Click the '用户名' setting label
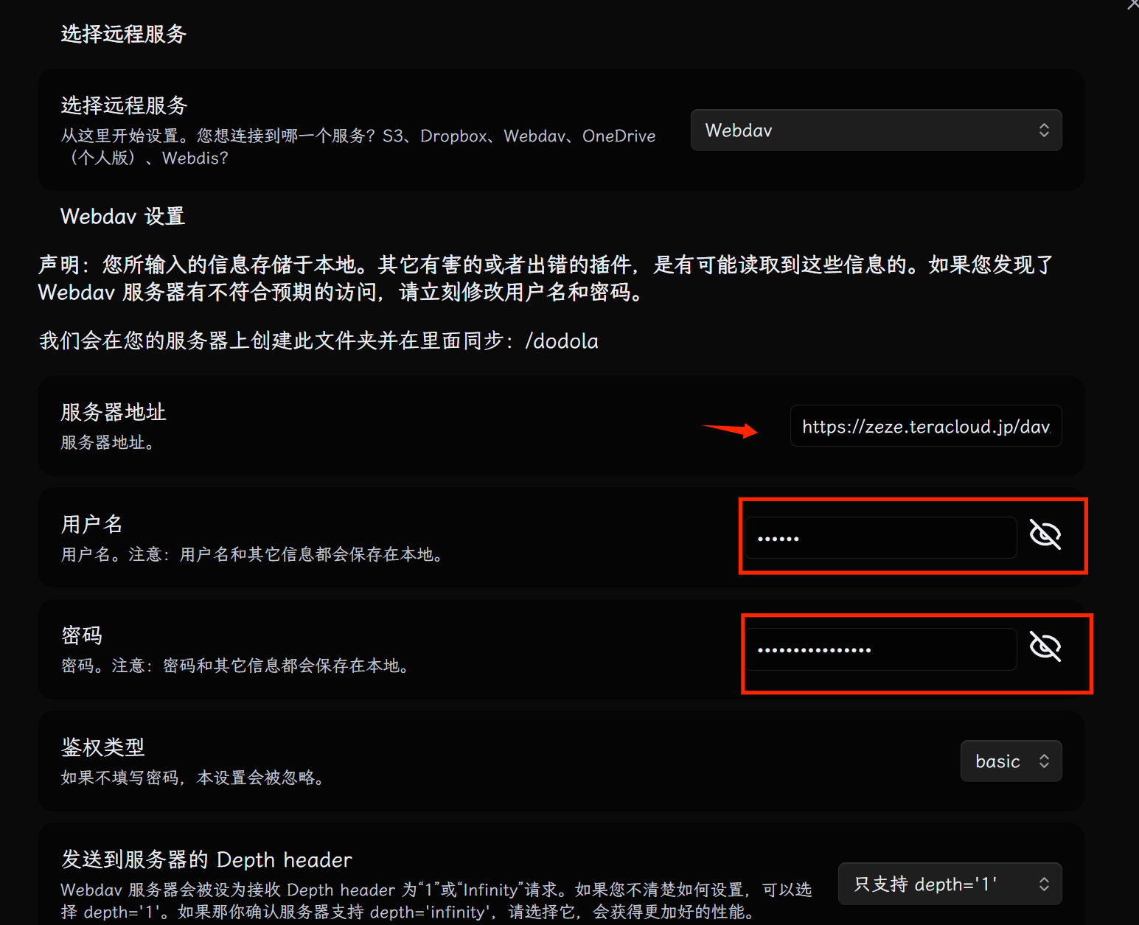This screenshot has width=1139, height=925. (91, 524)
